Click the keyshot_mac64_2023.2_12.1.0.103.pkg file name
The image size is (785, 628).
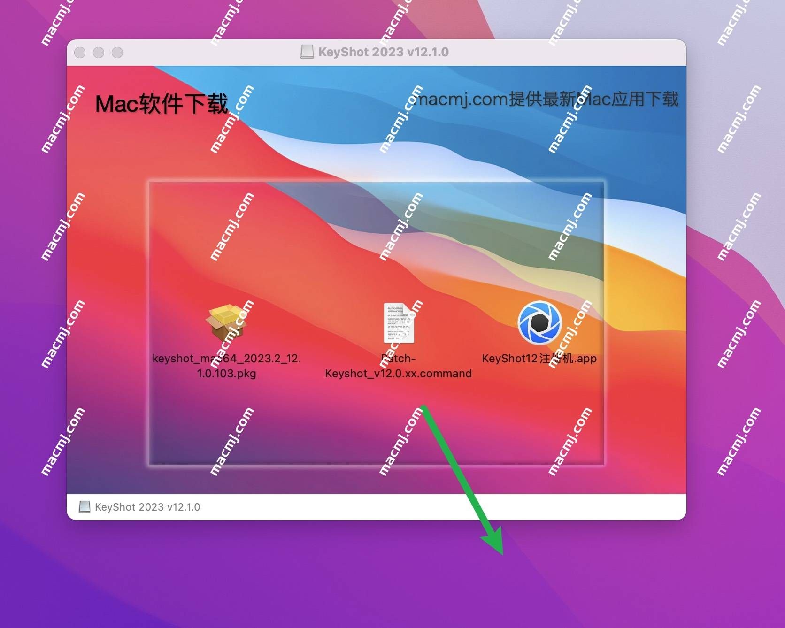click(227, 366)
